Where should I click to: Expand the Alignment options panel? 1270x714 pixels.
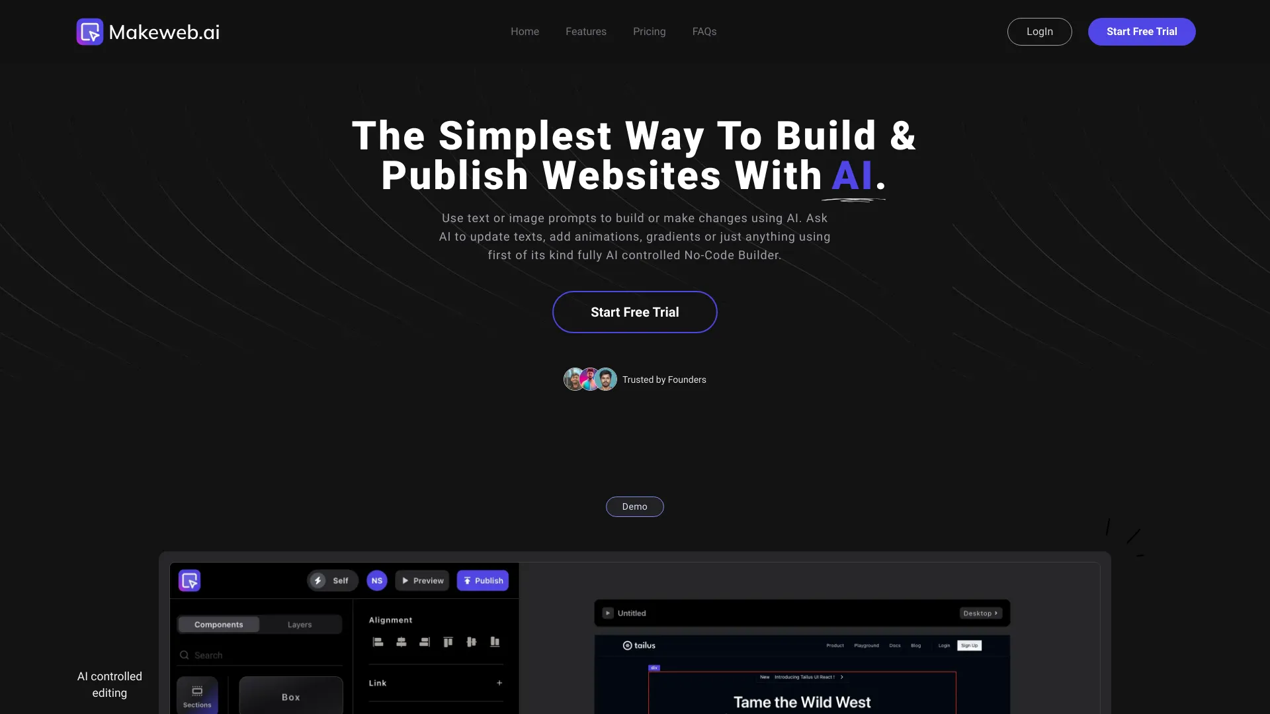(390, 619)
